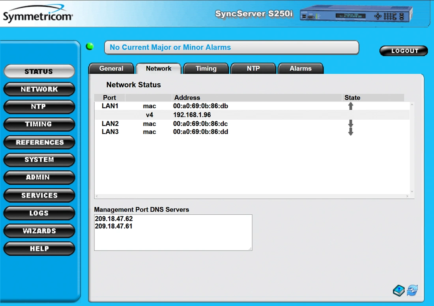The height and width of the screenshot is (306, 434).
Task: Select the LAN2 port label
Action: (x=110, y=124)
